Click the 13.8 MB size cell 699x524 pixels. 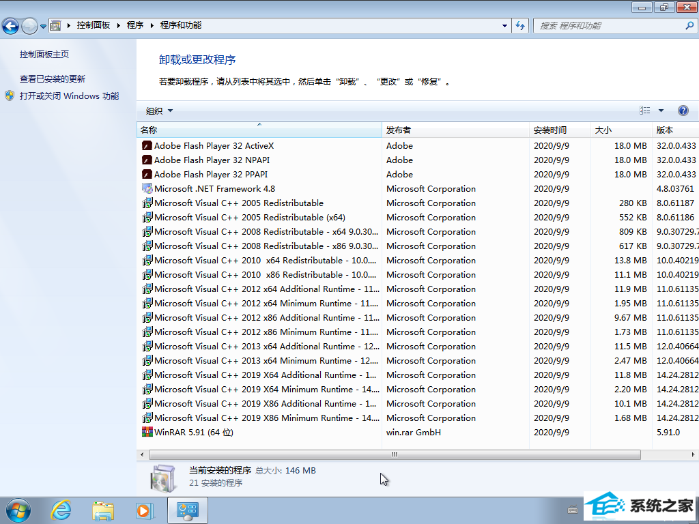(x=630, y=260)
